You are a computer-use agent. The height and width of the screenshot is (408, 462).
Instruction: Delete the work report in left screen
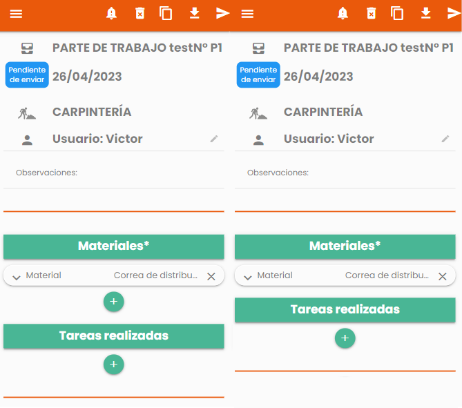(x=140, y=13)
